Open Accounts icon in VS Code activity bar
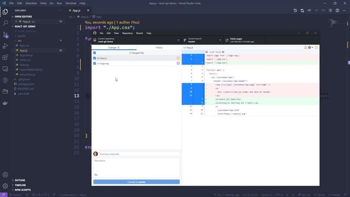The height and width of the screenshot is (197, 350). (5, 175)
